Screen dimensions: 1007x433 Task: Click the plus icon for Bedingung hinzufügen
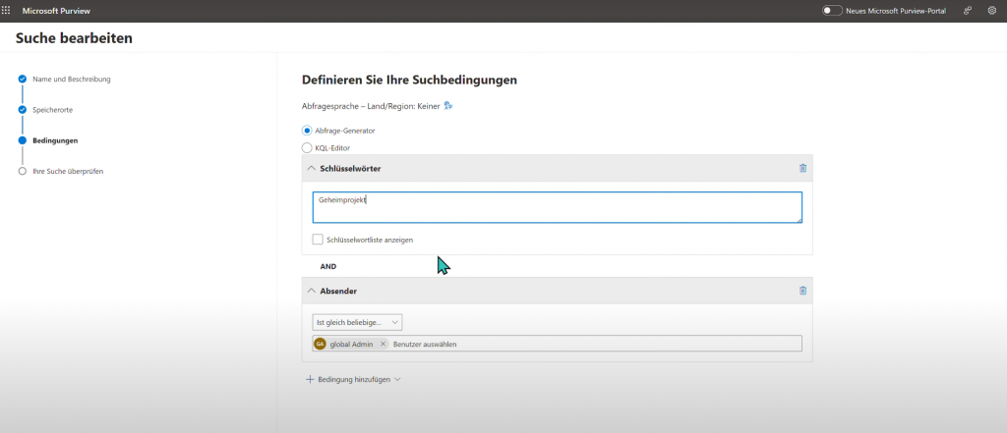310,380
